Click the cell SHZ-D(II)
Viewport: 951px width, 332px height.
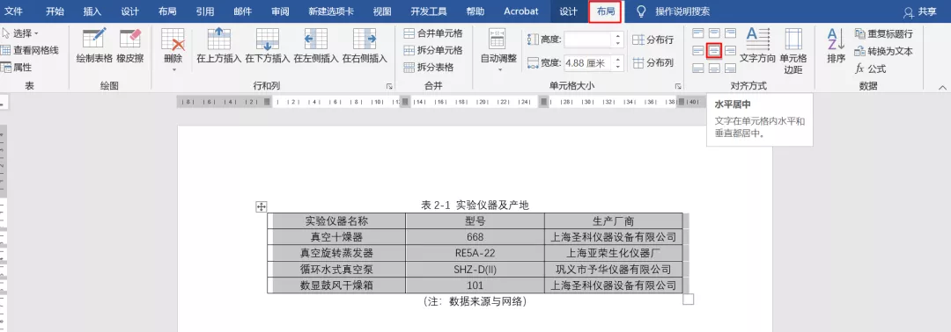[475, 269]
